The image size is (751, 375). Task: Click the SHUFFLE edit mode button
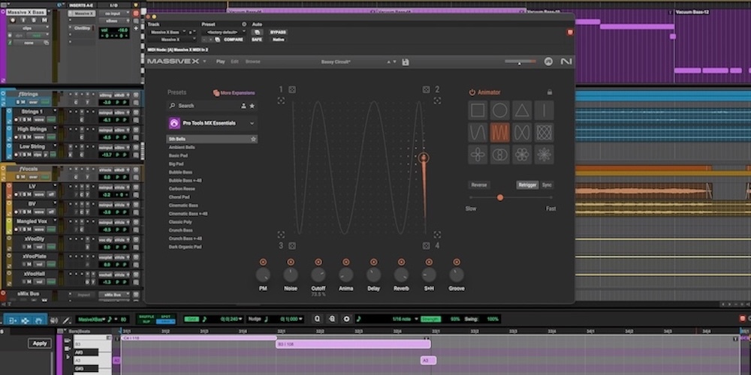click(146, 316)
